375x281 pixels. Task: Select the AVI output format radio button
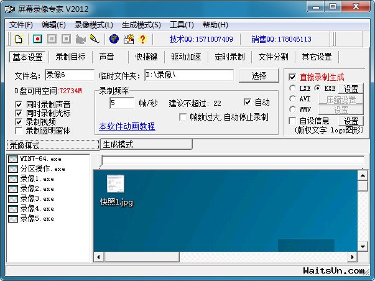(x=292, y=99)
